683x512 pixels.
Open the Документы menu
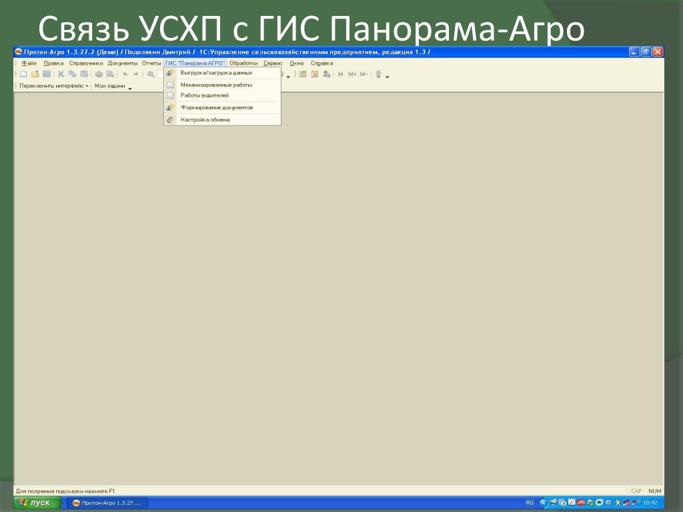(x=123, y=63)
